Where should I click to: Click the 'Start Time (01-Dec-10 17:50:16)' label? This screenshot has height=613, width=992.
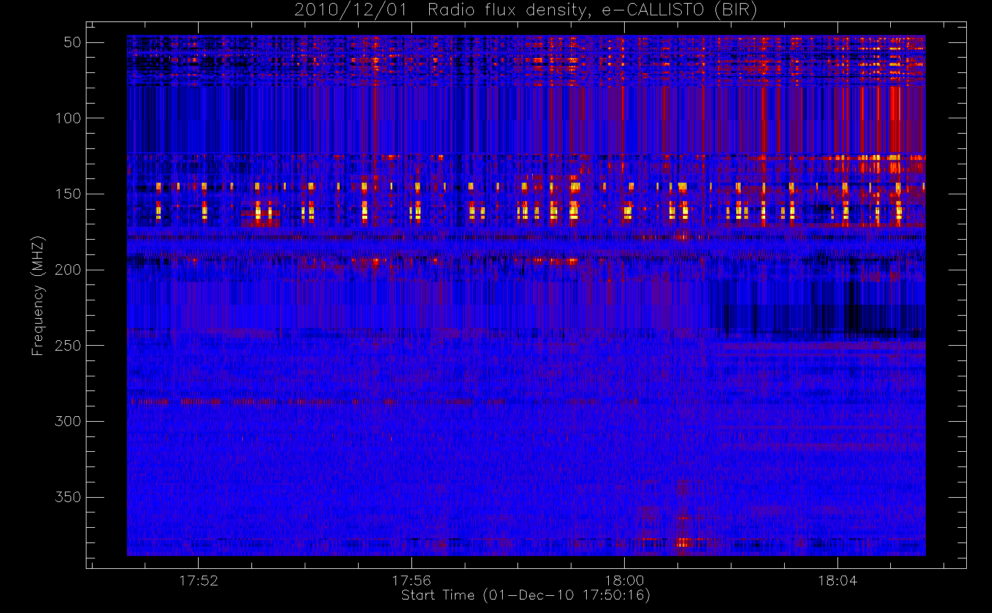tap(525, 595)
